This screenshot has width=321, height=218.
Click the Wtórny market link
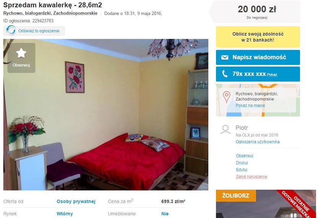[65, 214]
